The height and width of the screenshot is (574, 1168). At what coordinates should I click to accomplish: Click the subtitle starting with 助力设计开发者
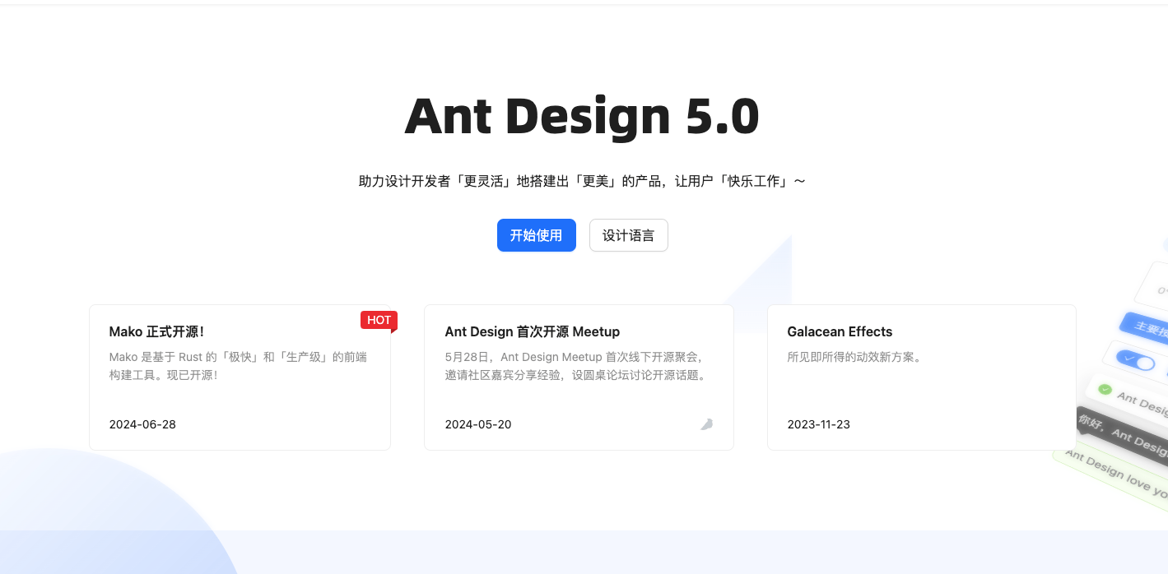pyautogui.click(x=582, y=181)
